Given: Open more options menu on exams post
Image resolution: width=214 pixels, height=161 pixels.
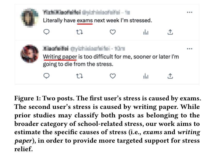Looking at the screenshot, I should click(x=190, y=12).
